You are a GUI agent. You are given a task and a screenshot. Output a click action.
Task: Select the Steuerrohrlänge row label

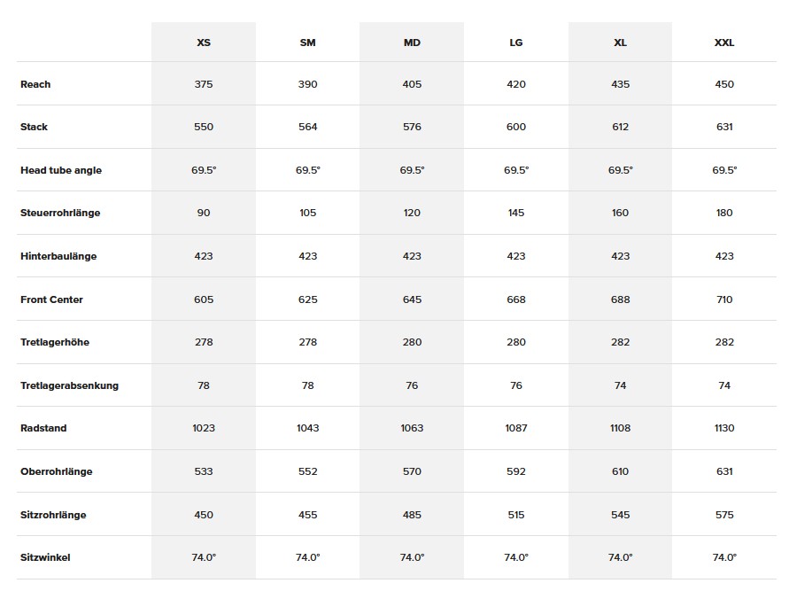(60, 213)
